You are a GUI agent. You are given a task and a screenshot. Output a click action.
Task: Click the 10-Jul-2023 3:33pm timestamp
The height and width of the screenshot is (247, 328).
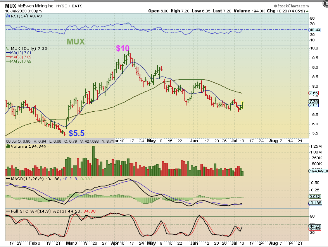(23, 11)
